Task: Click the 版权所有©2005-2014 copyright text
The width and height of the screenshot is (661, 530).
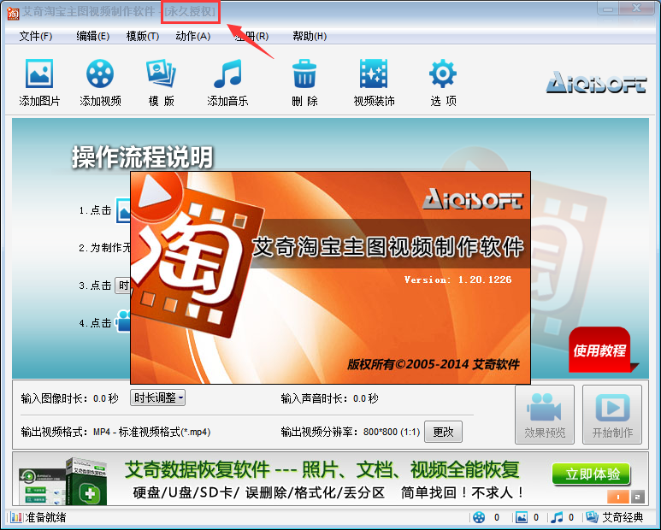Action: coord(434,364)
